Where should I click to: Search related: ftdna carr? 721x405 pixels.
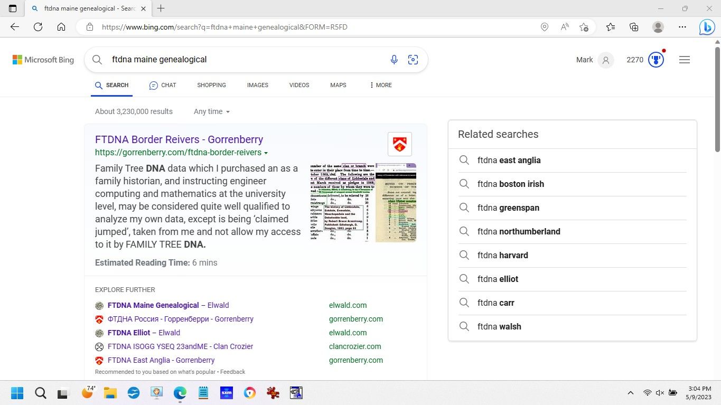(x=573, y=303)
